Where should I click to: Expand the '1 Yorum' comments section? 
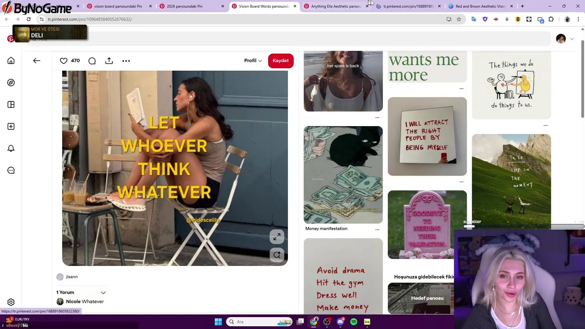(103, 292)
